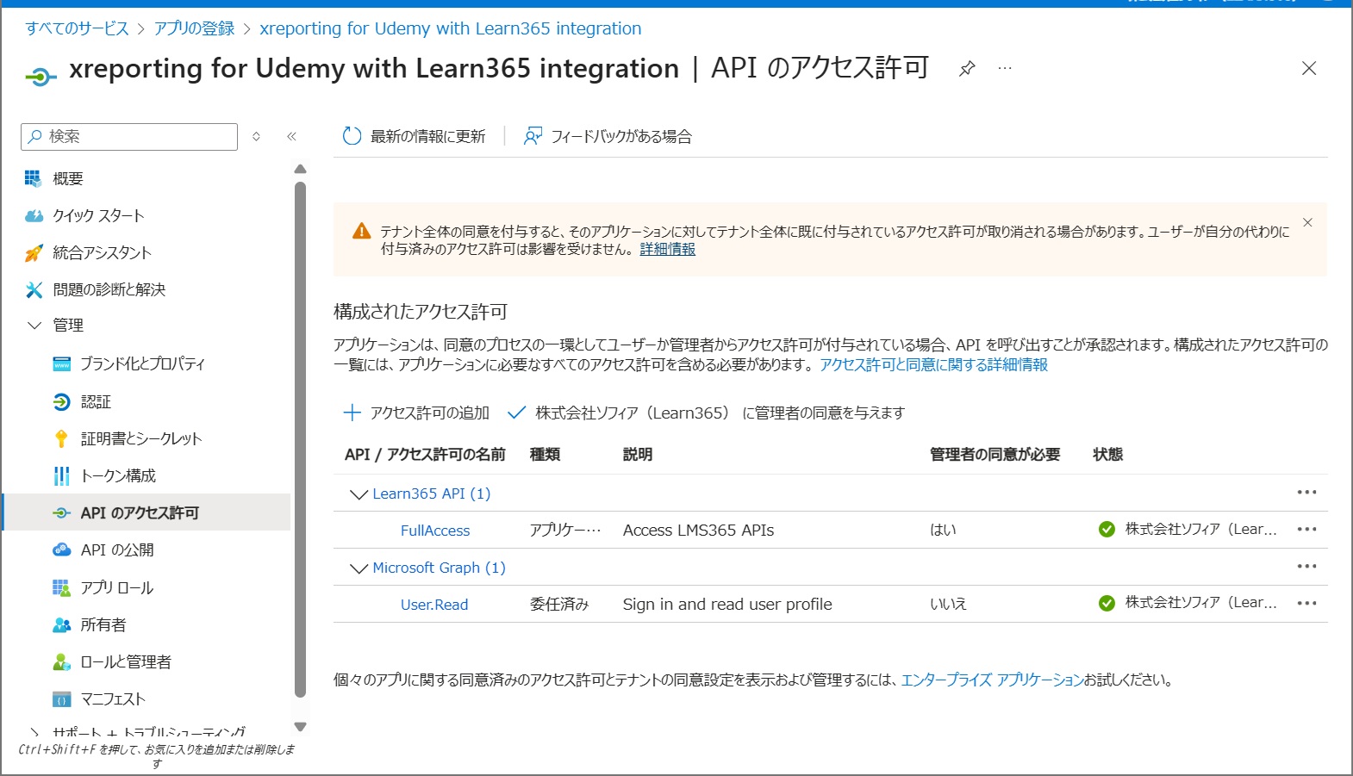Click the expand/collapse all sidebar arrows
Viewport: 1353px width, 776px height.
pos(256,136)
